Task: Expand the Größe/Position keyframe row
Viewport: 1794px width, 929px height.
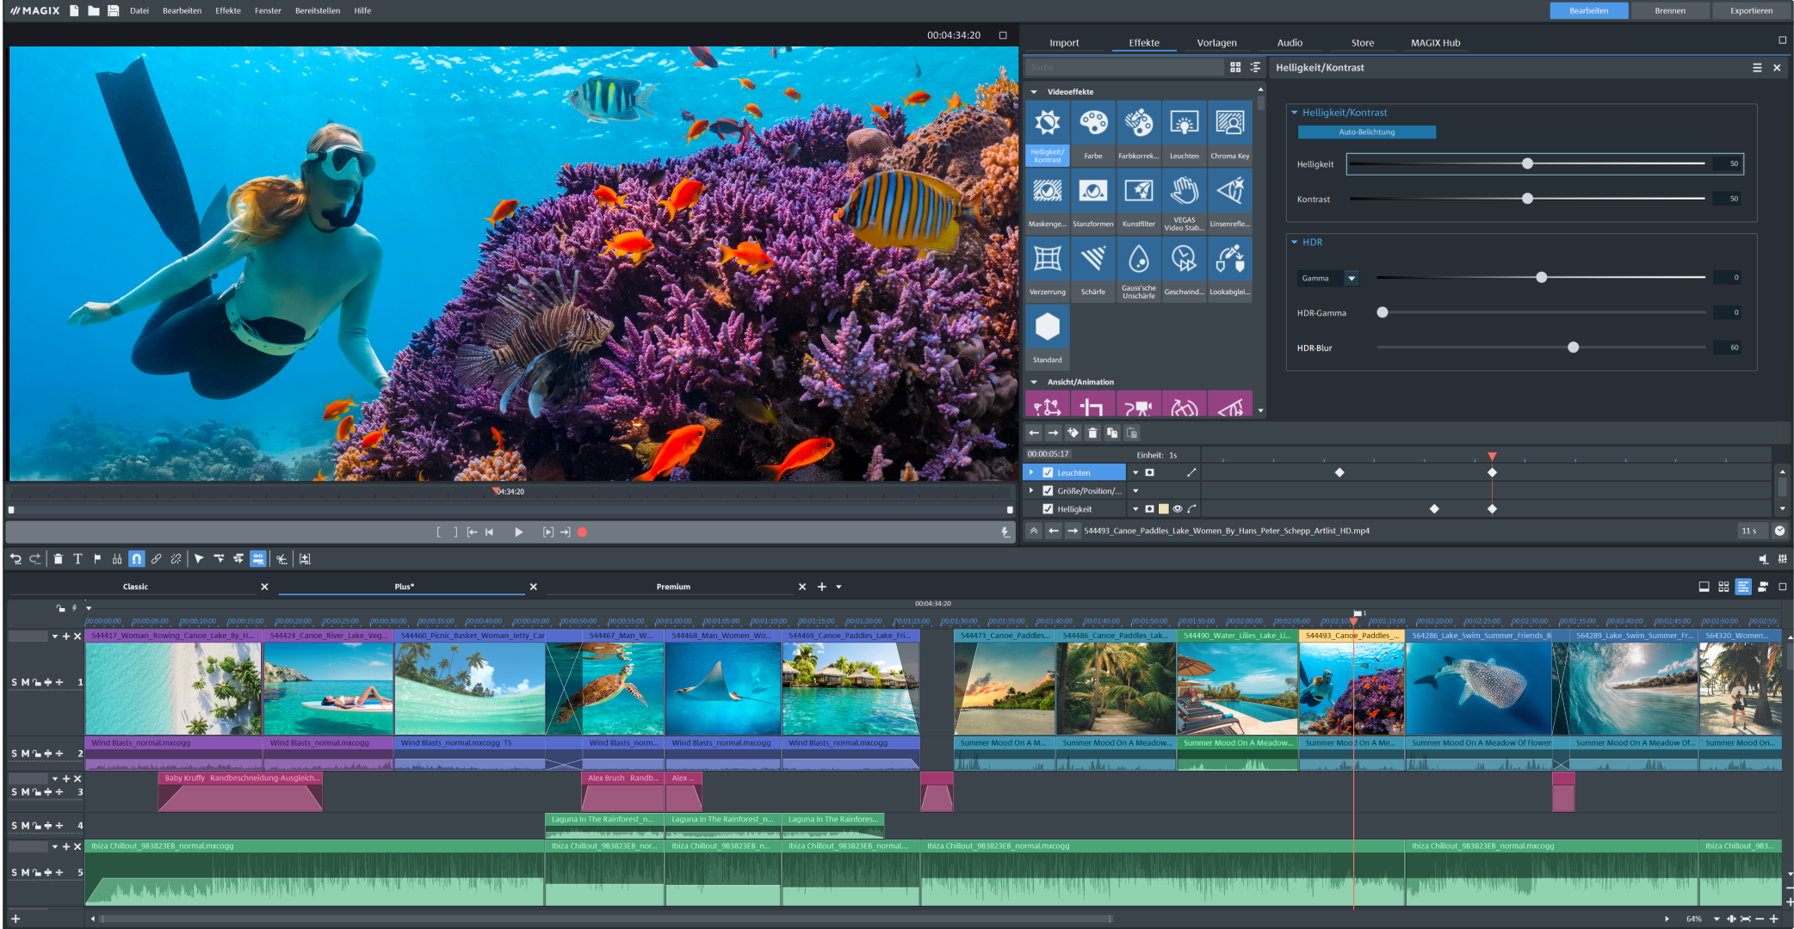Action: point(1032,490)
